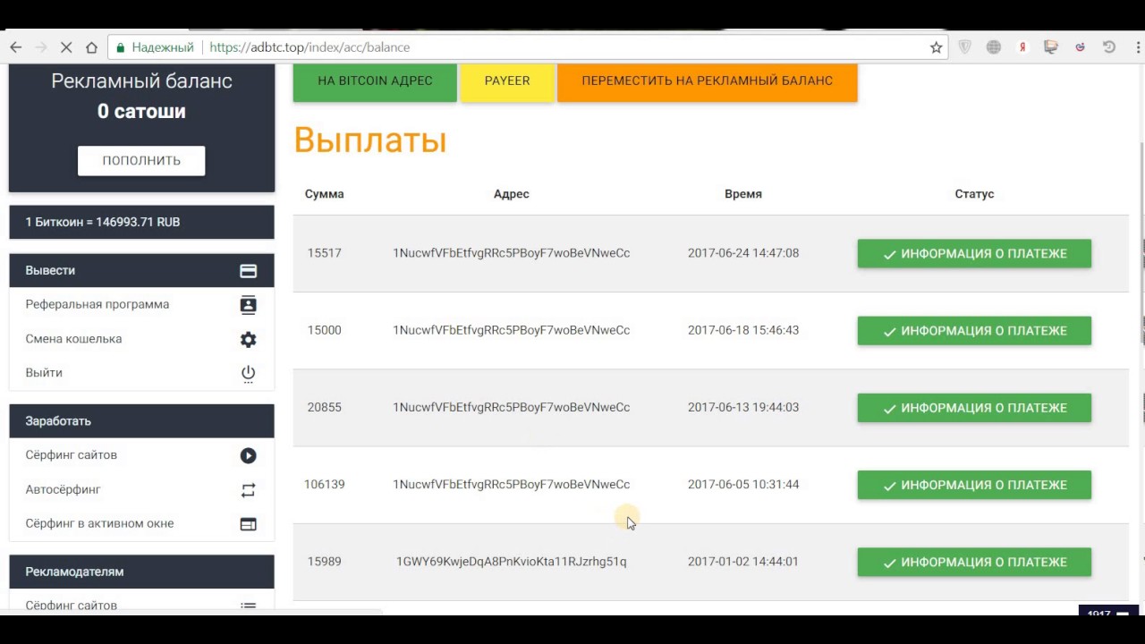Click the ПОПОЛНИТЬ button
This screenshot has height=644, width=1145.
pyautogui.click(x=141, y=161)
